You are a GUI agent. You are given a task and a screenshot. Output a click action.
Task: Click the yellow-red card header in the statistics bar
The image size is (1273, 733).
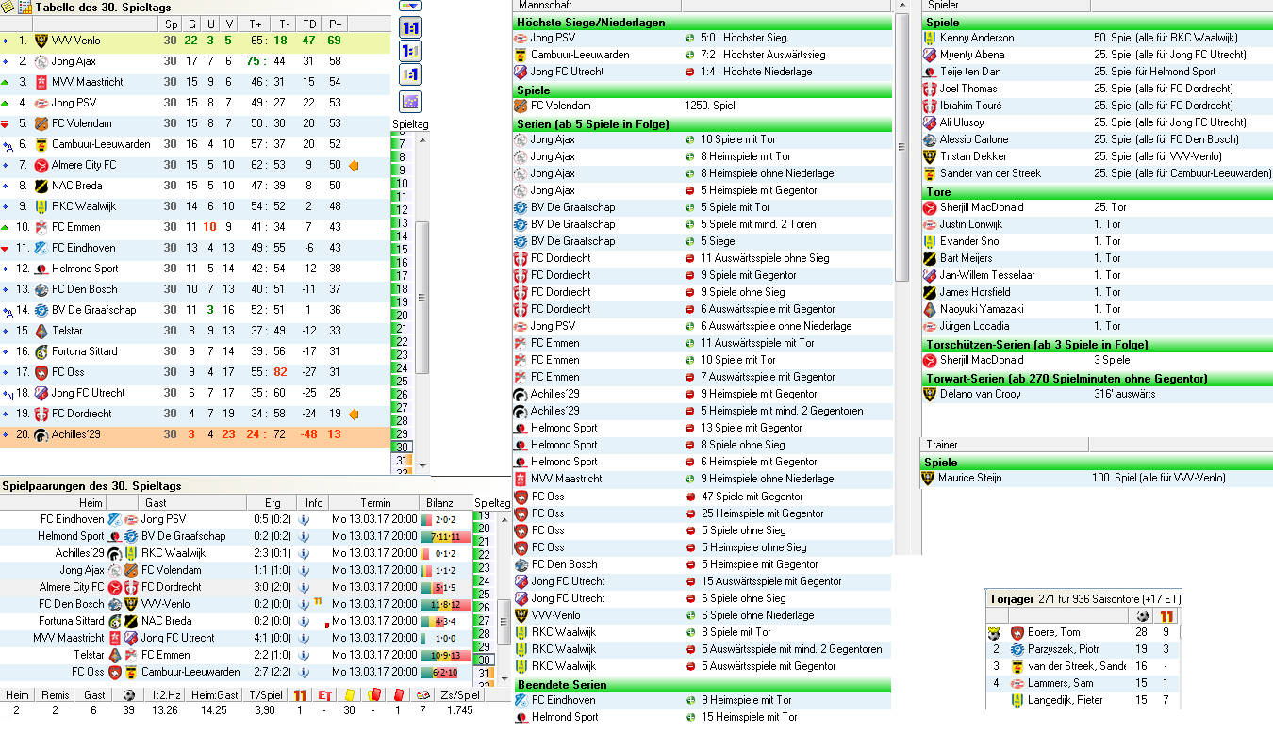(373, 694)
